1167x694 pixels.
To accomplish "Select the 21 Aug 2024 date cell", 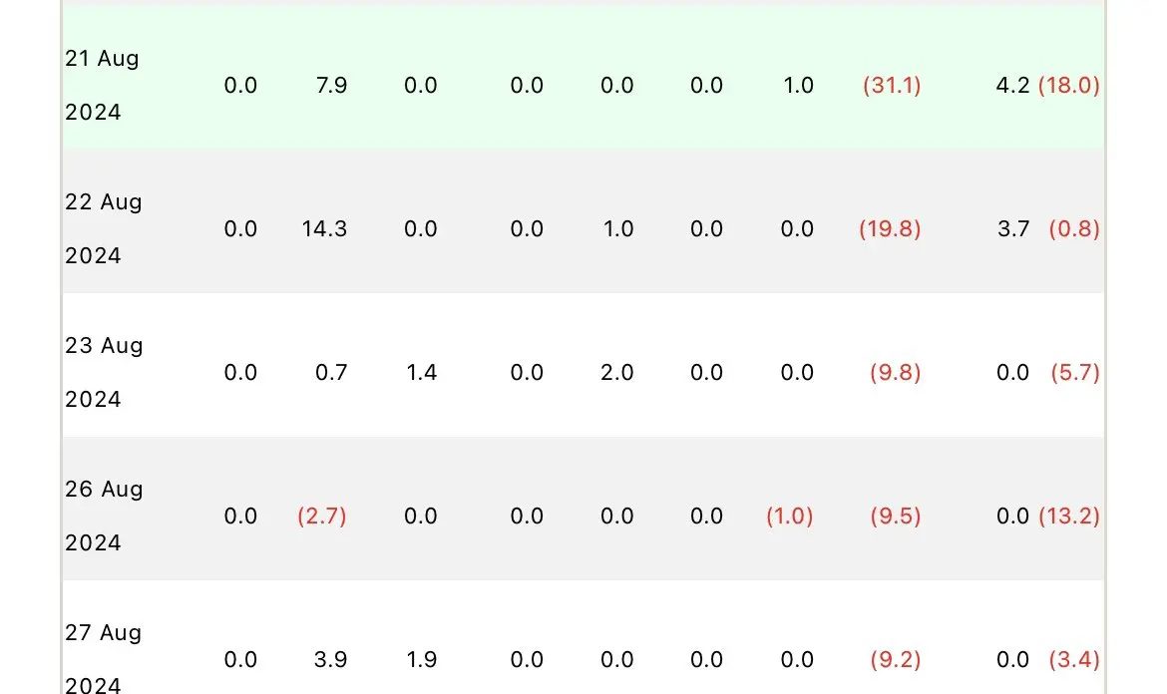I will click(102, 85).
